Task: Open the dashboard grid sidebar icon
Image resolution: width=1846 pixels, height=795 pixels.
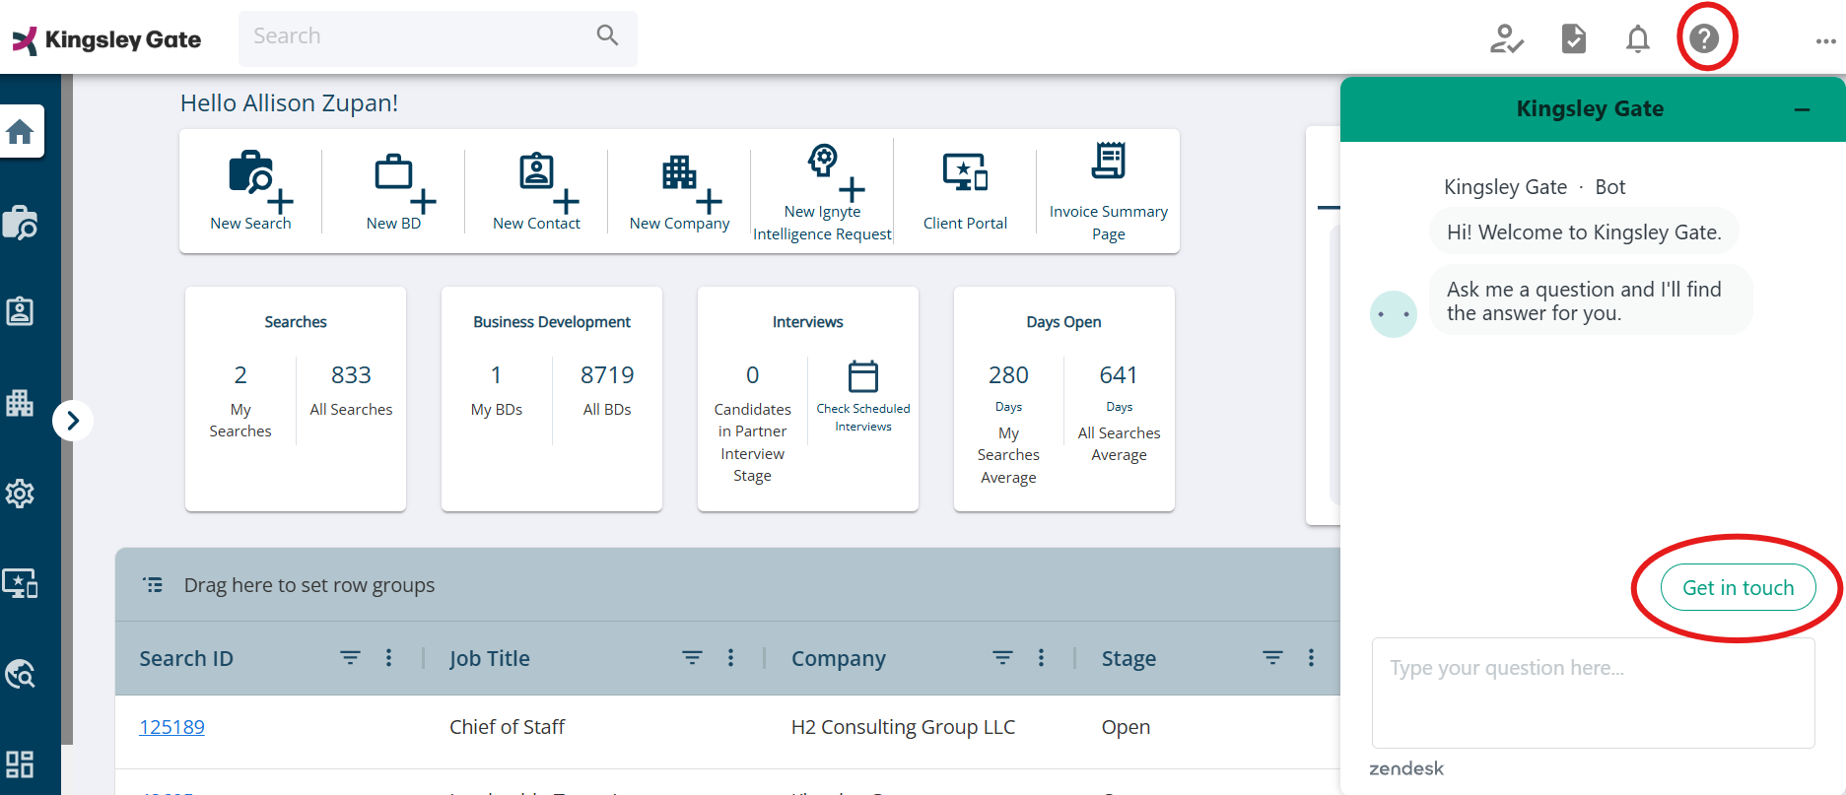Action: [20, 764]
